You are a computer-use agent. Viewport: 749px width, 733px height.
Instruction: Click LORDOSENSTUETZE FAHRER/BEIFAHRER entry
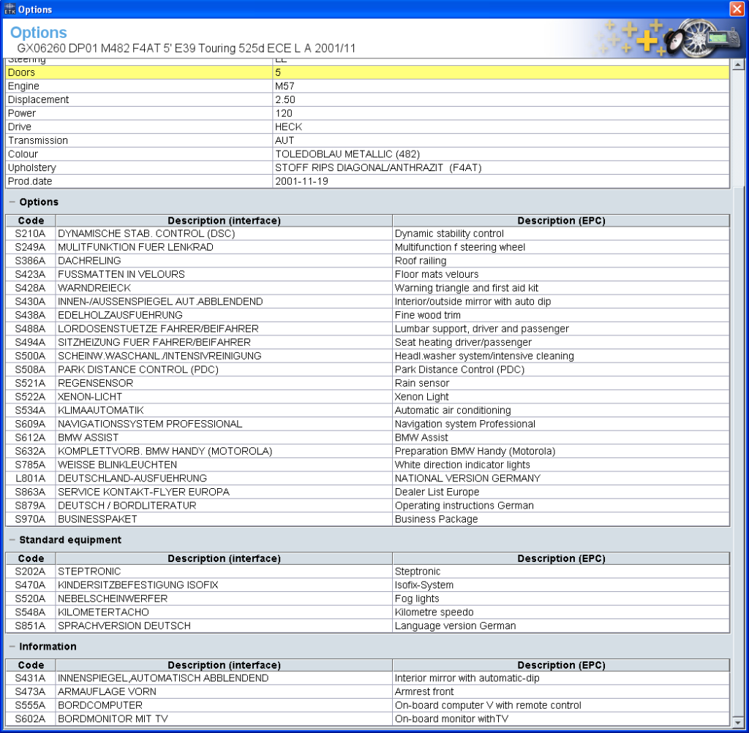pos(158,329)
